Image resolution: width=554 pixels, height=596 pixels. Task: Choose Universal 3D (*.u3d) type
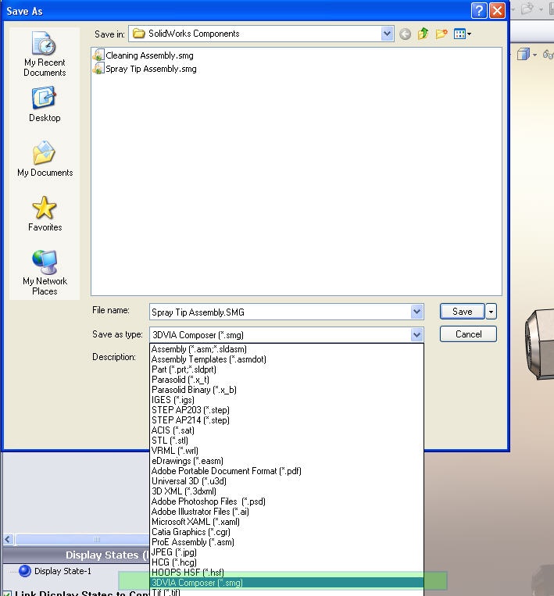pos(286,481)
